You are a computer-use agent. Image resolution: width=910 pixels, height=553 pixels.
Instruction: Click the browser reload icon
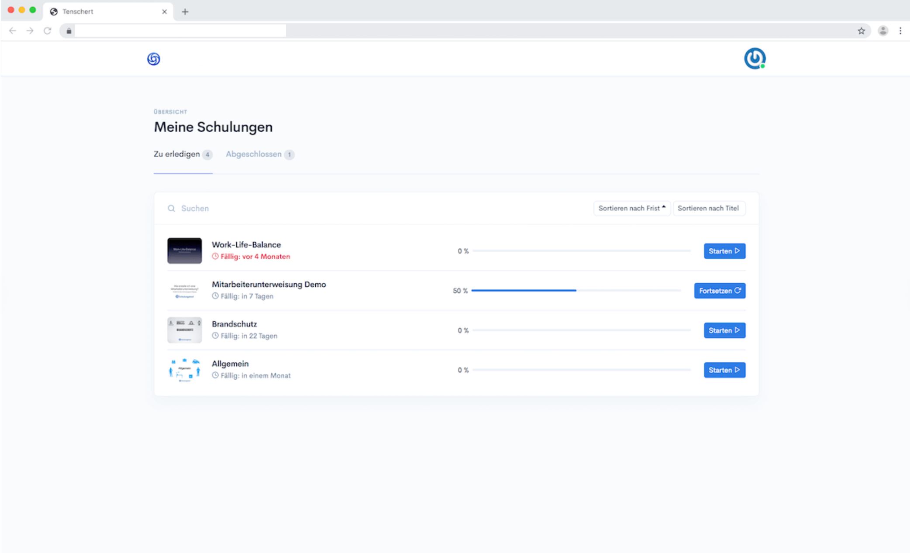point(47,31)
